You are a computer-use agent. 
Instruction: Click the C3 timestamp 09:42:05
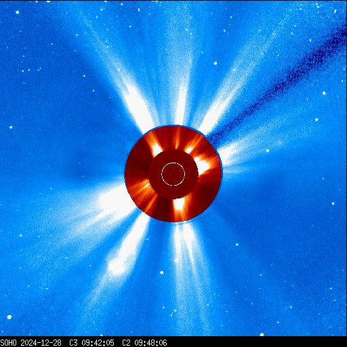click(x=98, y=343)
